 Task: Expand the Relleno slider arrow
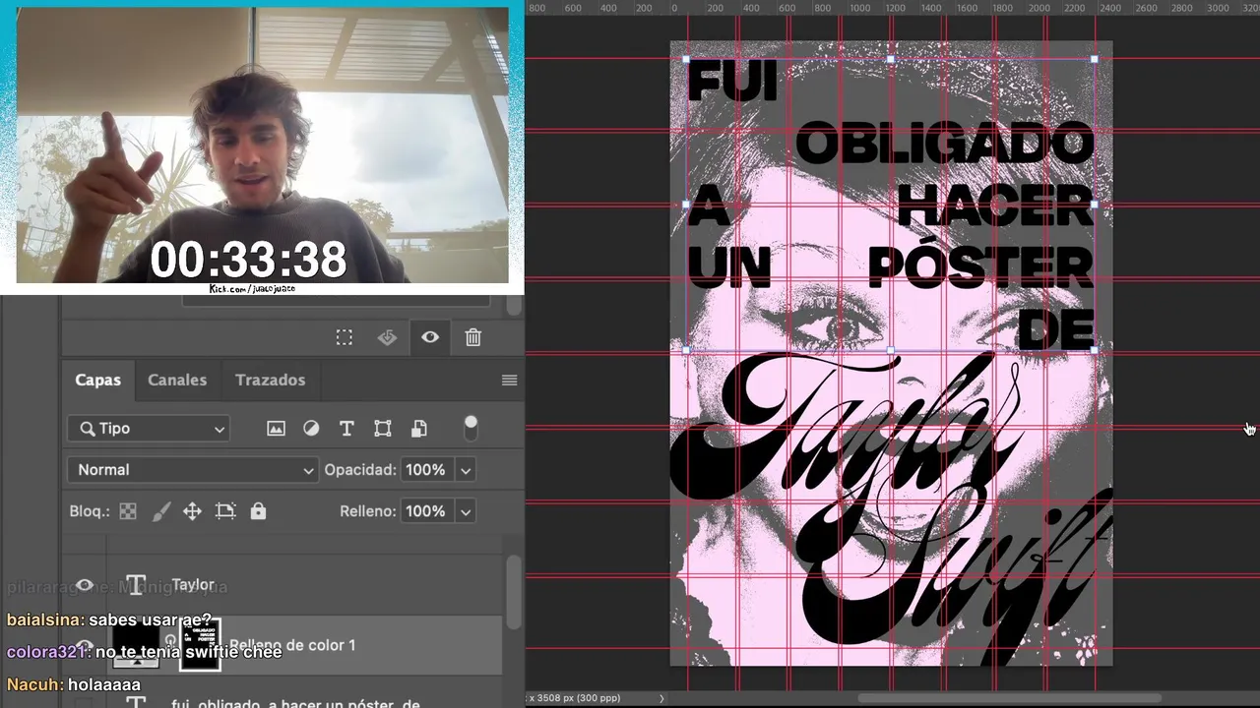point(466,511)
